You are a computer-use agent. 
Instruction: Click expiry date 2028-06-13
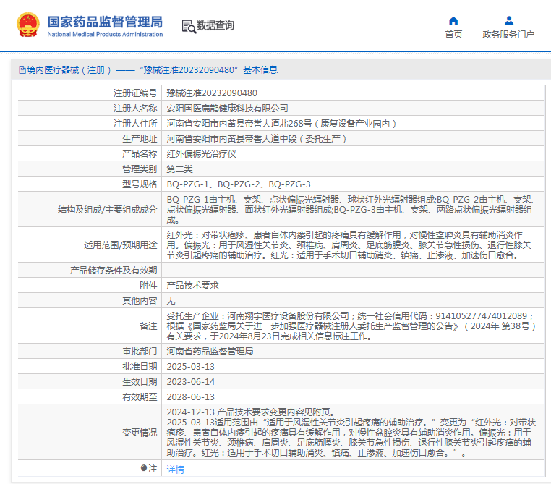tap(190, 397)
